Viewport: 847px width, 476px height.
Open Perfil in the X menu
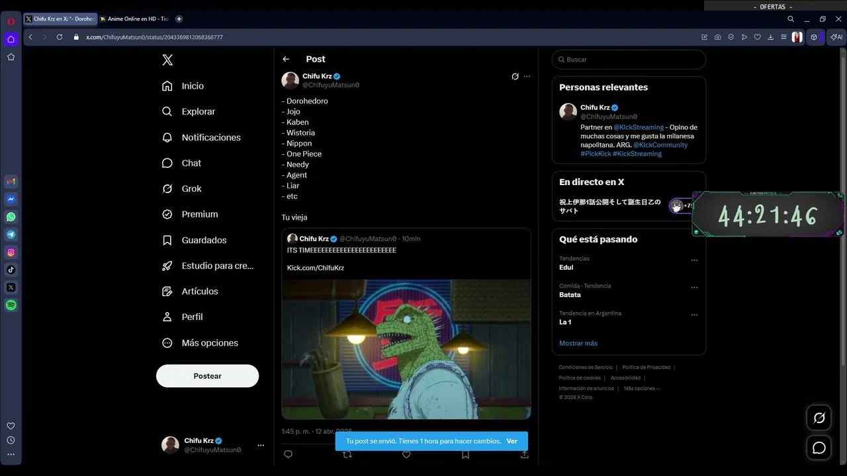pyautogui.click(x=183, y=317)
